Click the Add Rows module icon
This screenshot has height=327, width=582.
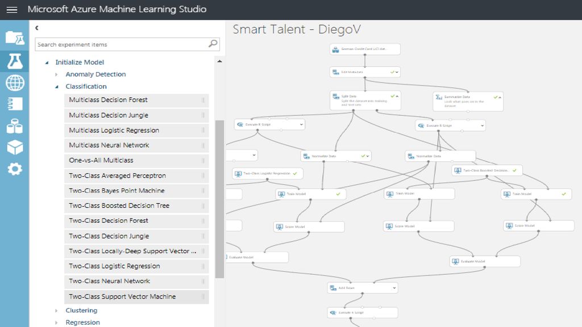point(333,288)
